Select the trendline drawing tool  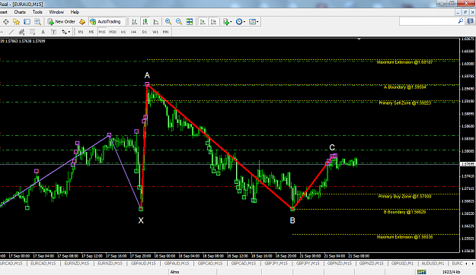coord(11,32)
